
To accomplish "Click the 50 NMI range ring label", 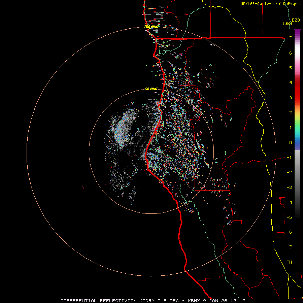I will click(x=151, y=89).
